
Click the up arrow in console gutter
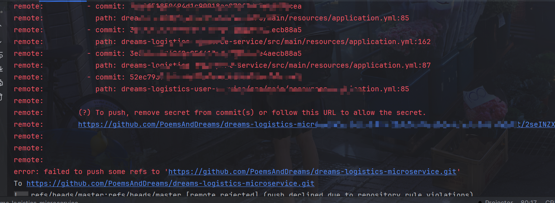point(1,26)
